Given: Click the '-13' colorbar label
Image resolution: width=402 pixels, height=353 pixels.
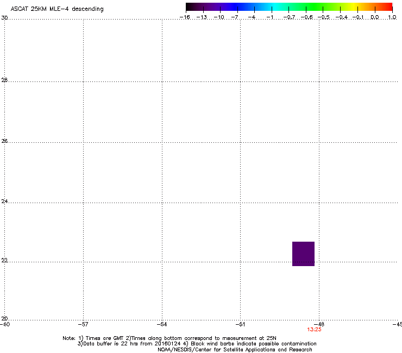Looking at the screenshot, I should click(x=202, y=17).
